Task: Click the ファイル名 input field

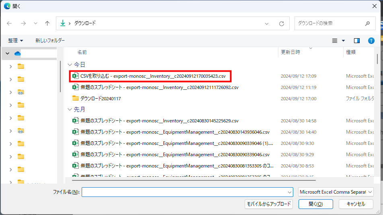Action: tap(185, 192)
